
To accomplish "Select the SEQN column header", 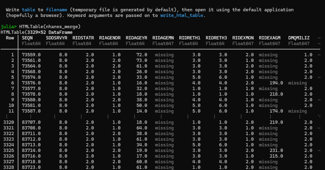I will tap(27, 38).
